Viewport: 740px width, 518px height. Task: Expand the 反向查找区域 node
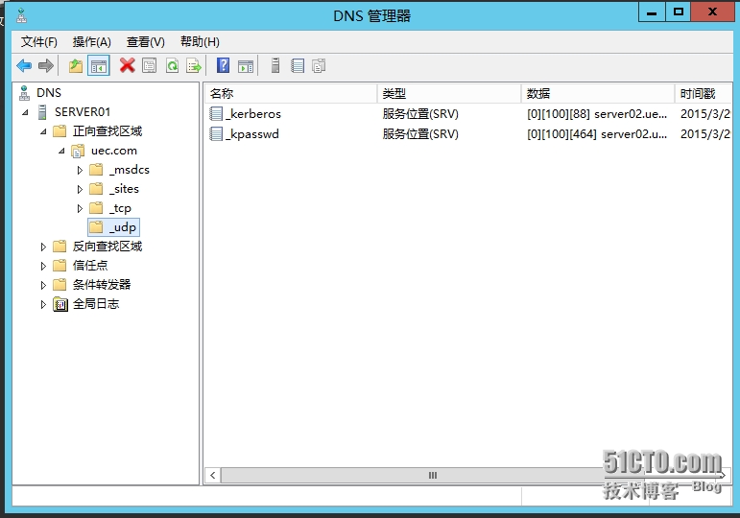(x=43, y=247)
